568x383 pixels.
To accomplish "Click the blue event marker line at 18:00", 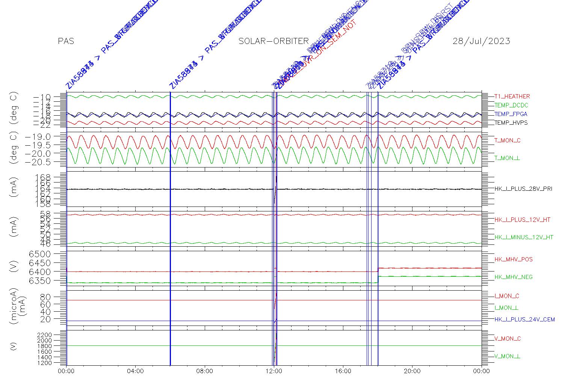I will coord(378,228).
